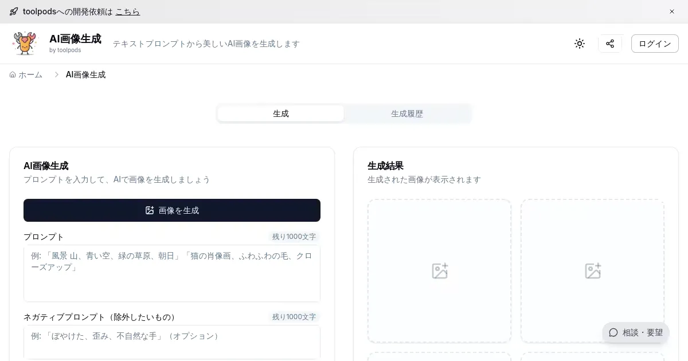688x361 pixels.
Task: Click the ネガティブプロンプト 残り1000文字 counter badge
Action: (x=294, y=317)
